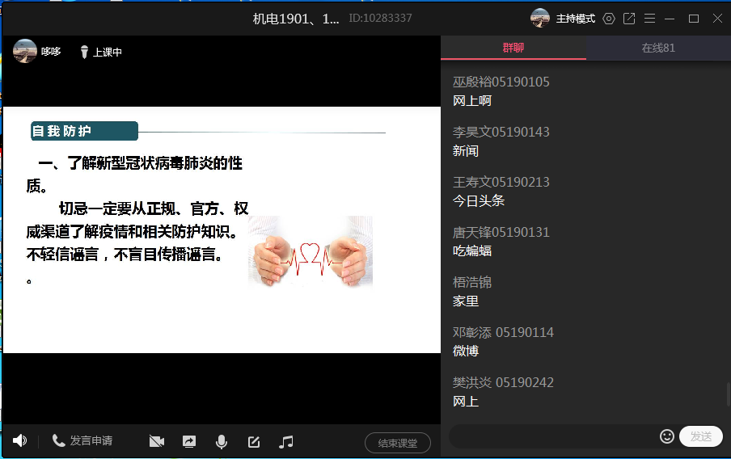Open screen share from bottom toolbar

(x=189, y=441)
